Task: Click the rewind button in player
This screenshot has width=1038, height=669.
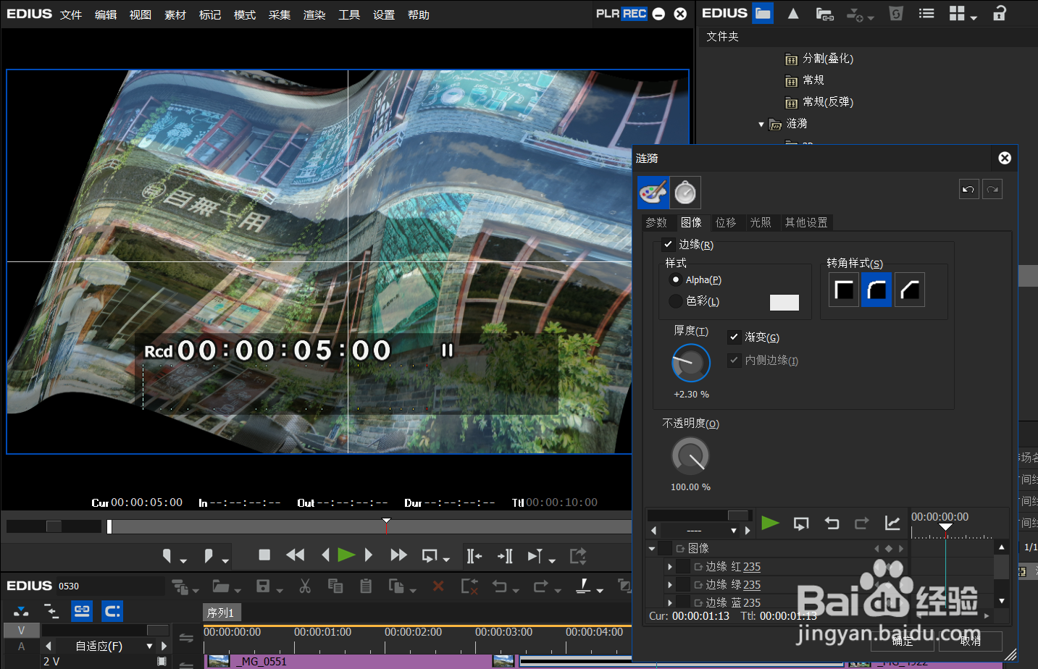Action: 295,555
